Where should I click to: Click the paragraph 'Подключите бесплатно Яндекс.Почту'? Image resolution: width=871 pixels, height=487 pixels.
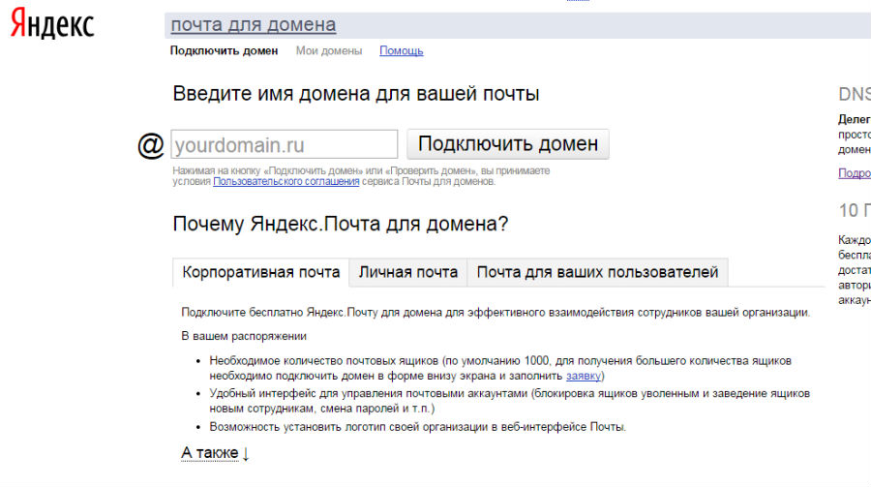click(x=496, y=313)
